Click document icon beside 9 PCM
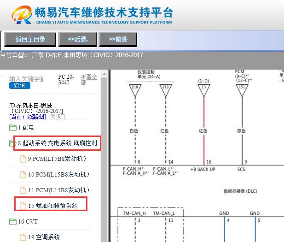The width and height of the screenshot is (284, 242). [x=23, y=159]
